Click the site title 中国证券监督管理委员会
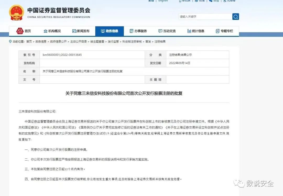The height and width of the screenshot is (196, 283). [x=59, y=10]
